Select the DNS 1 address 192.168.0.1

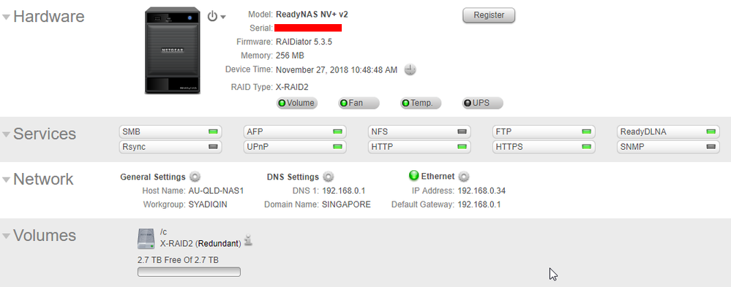(344, 191)
